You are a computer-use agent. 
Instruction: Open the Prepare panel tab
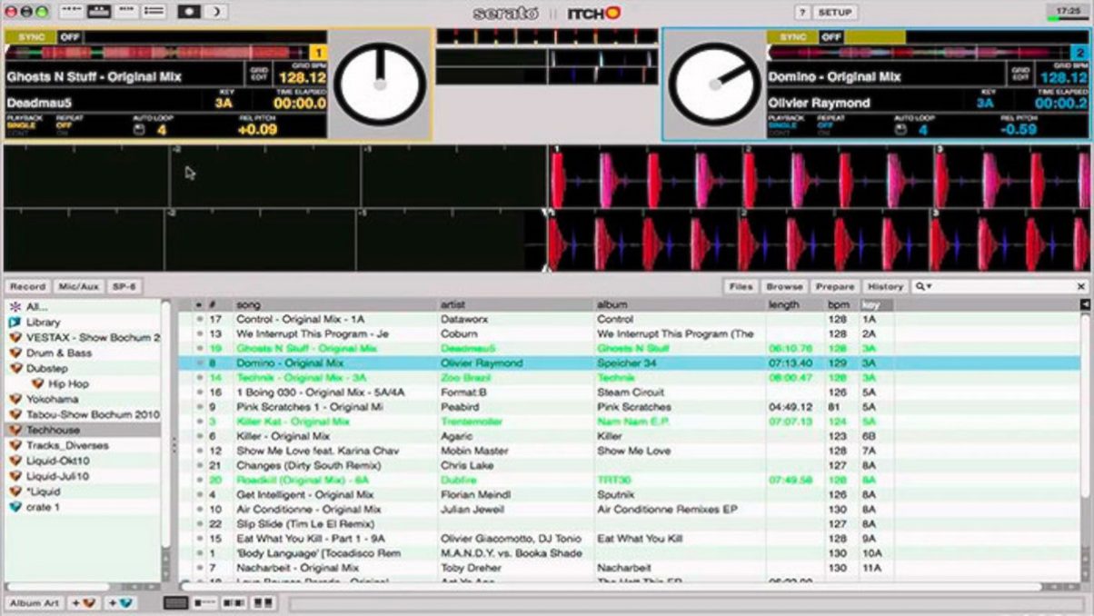coord(835,286)
